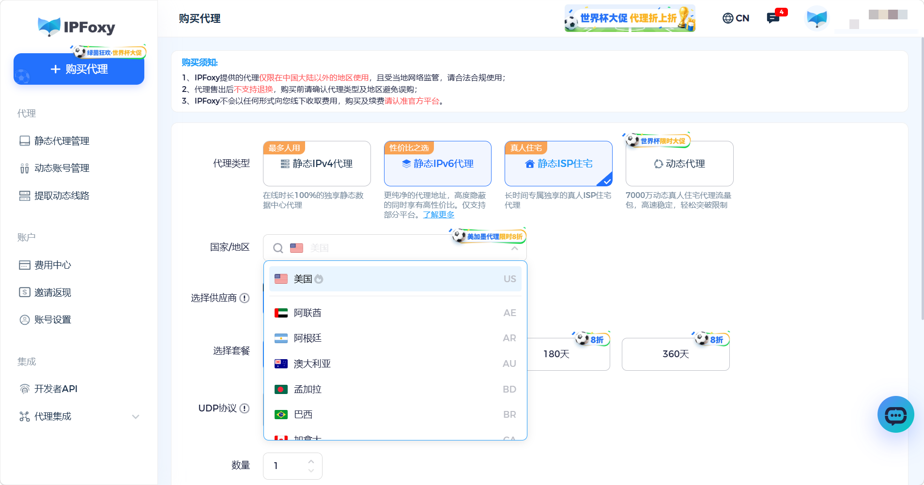
Task: Open the messages notification icon
Action: pyautogui.click(x=773, y=18)
